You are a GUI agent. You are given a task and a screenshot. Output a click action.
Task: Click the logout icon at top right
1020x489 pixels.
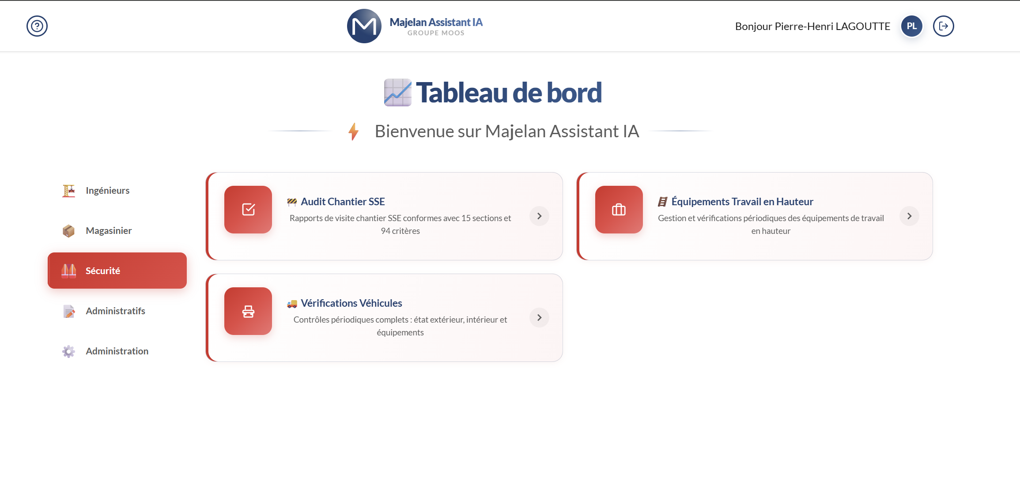coord(943,26)
